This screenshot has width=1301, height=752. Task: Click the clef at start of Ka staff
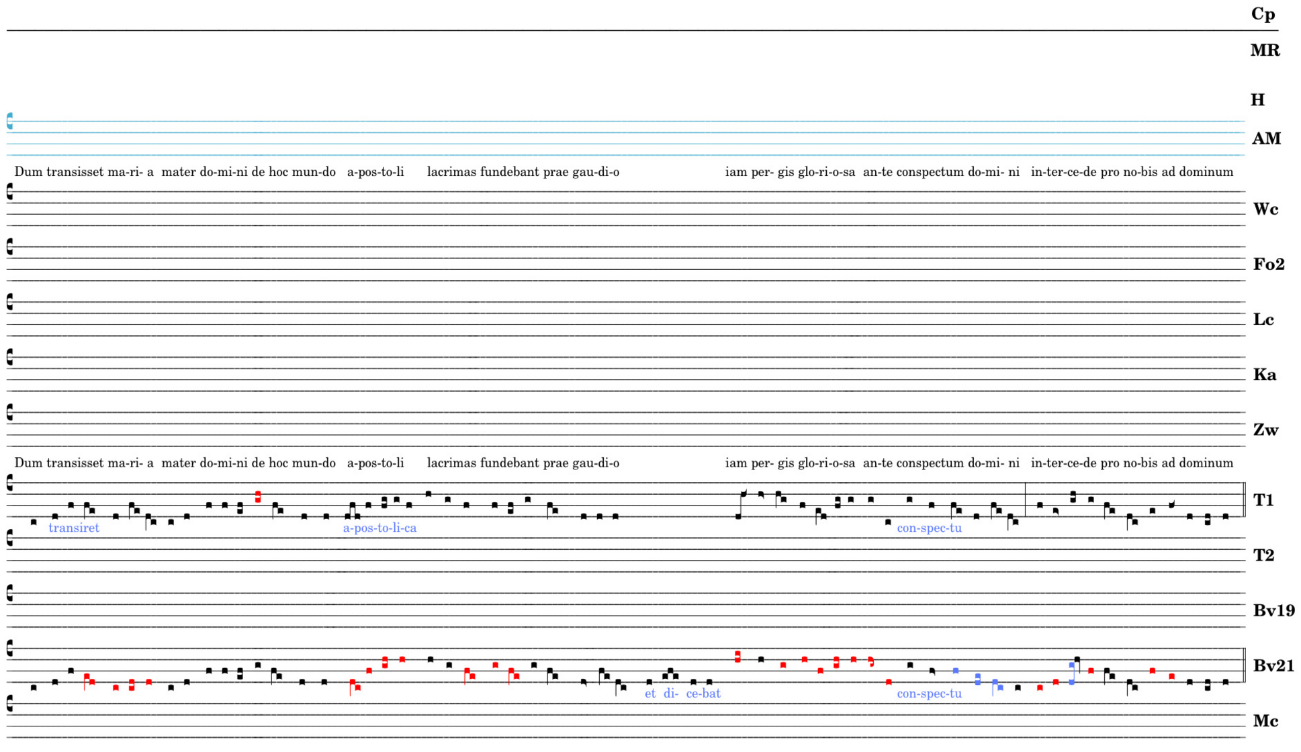tap(9, 357)
